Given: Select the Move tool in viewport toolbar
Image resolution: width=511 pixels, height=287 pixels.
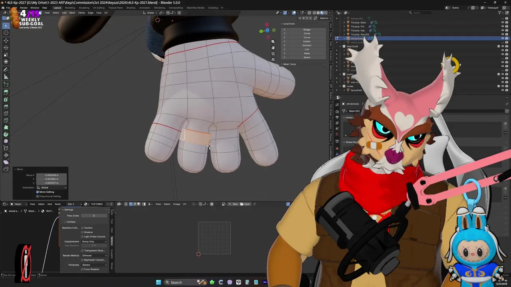Looking at the screenshot, I should (6, 40).
